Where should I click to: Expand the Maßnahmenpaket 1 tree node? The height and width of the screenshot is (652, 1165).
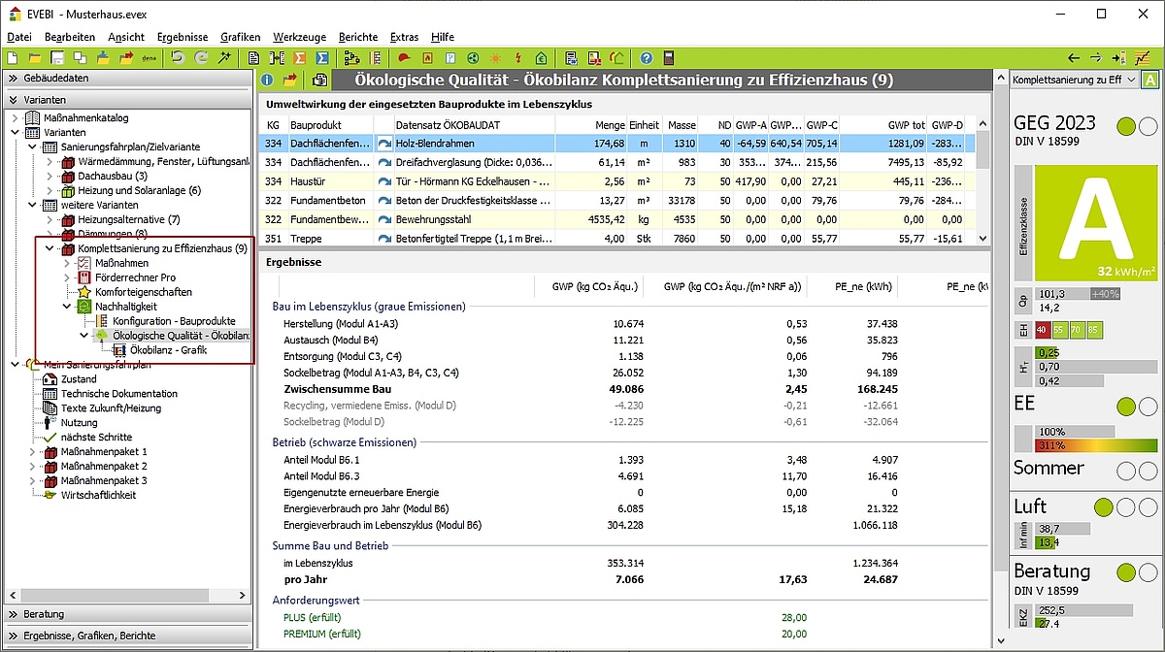click(x=33, y=452)
